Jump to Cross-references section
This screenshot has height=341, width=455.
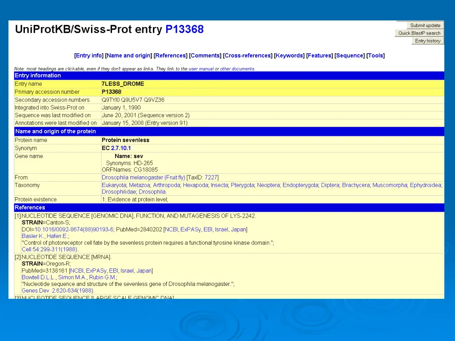coord(248,56)
